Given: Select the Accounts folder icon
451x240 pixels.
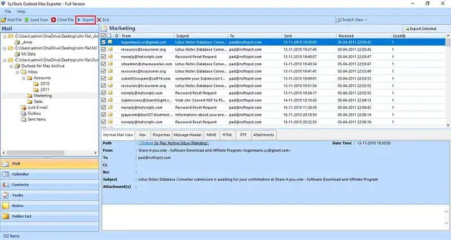Looking at the screenshot, I should point(29,78).
